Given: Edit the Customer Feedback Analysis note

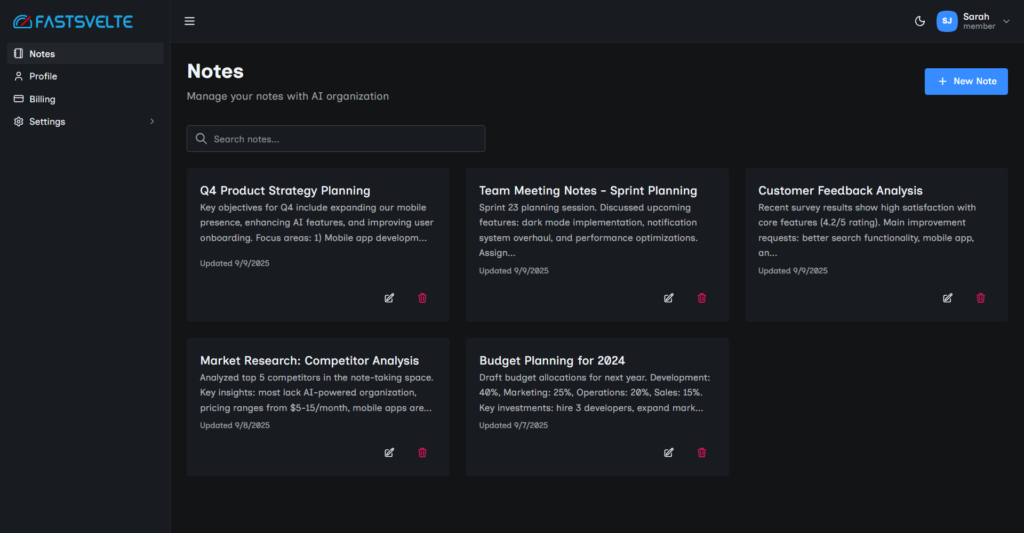Looking at the screenshot, I should coord(948,298).
